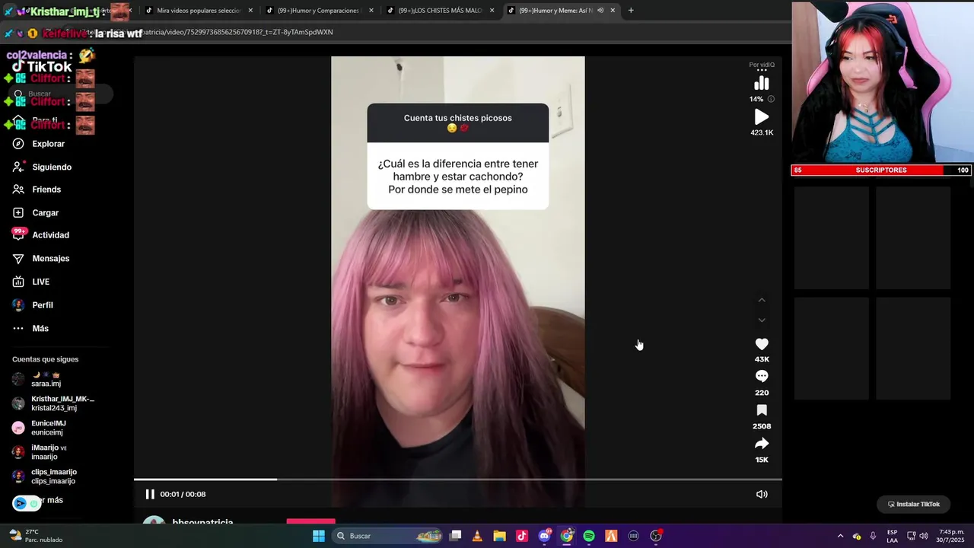Open TikTok app in taskbar
The height and width of the screenshot is (548, 974).
pos(521,536)
